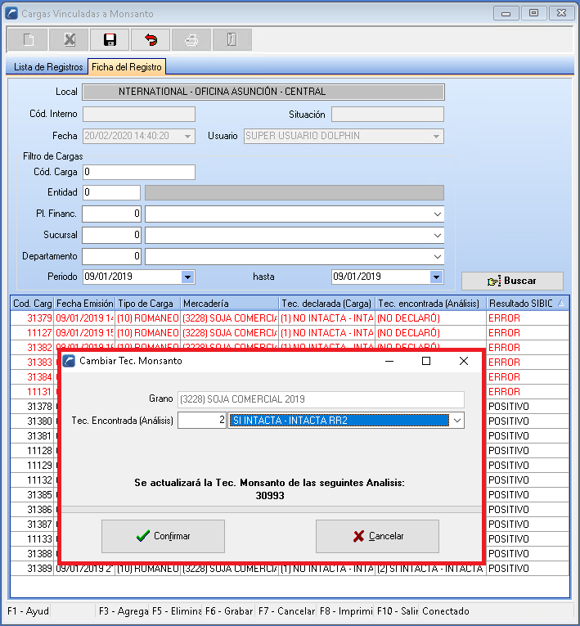The height and width of the screenshot is (626, 580).
Task: Switch to the Lista de Registros tab
Action: (48, 67)
